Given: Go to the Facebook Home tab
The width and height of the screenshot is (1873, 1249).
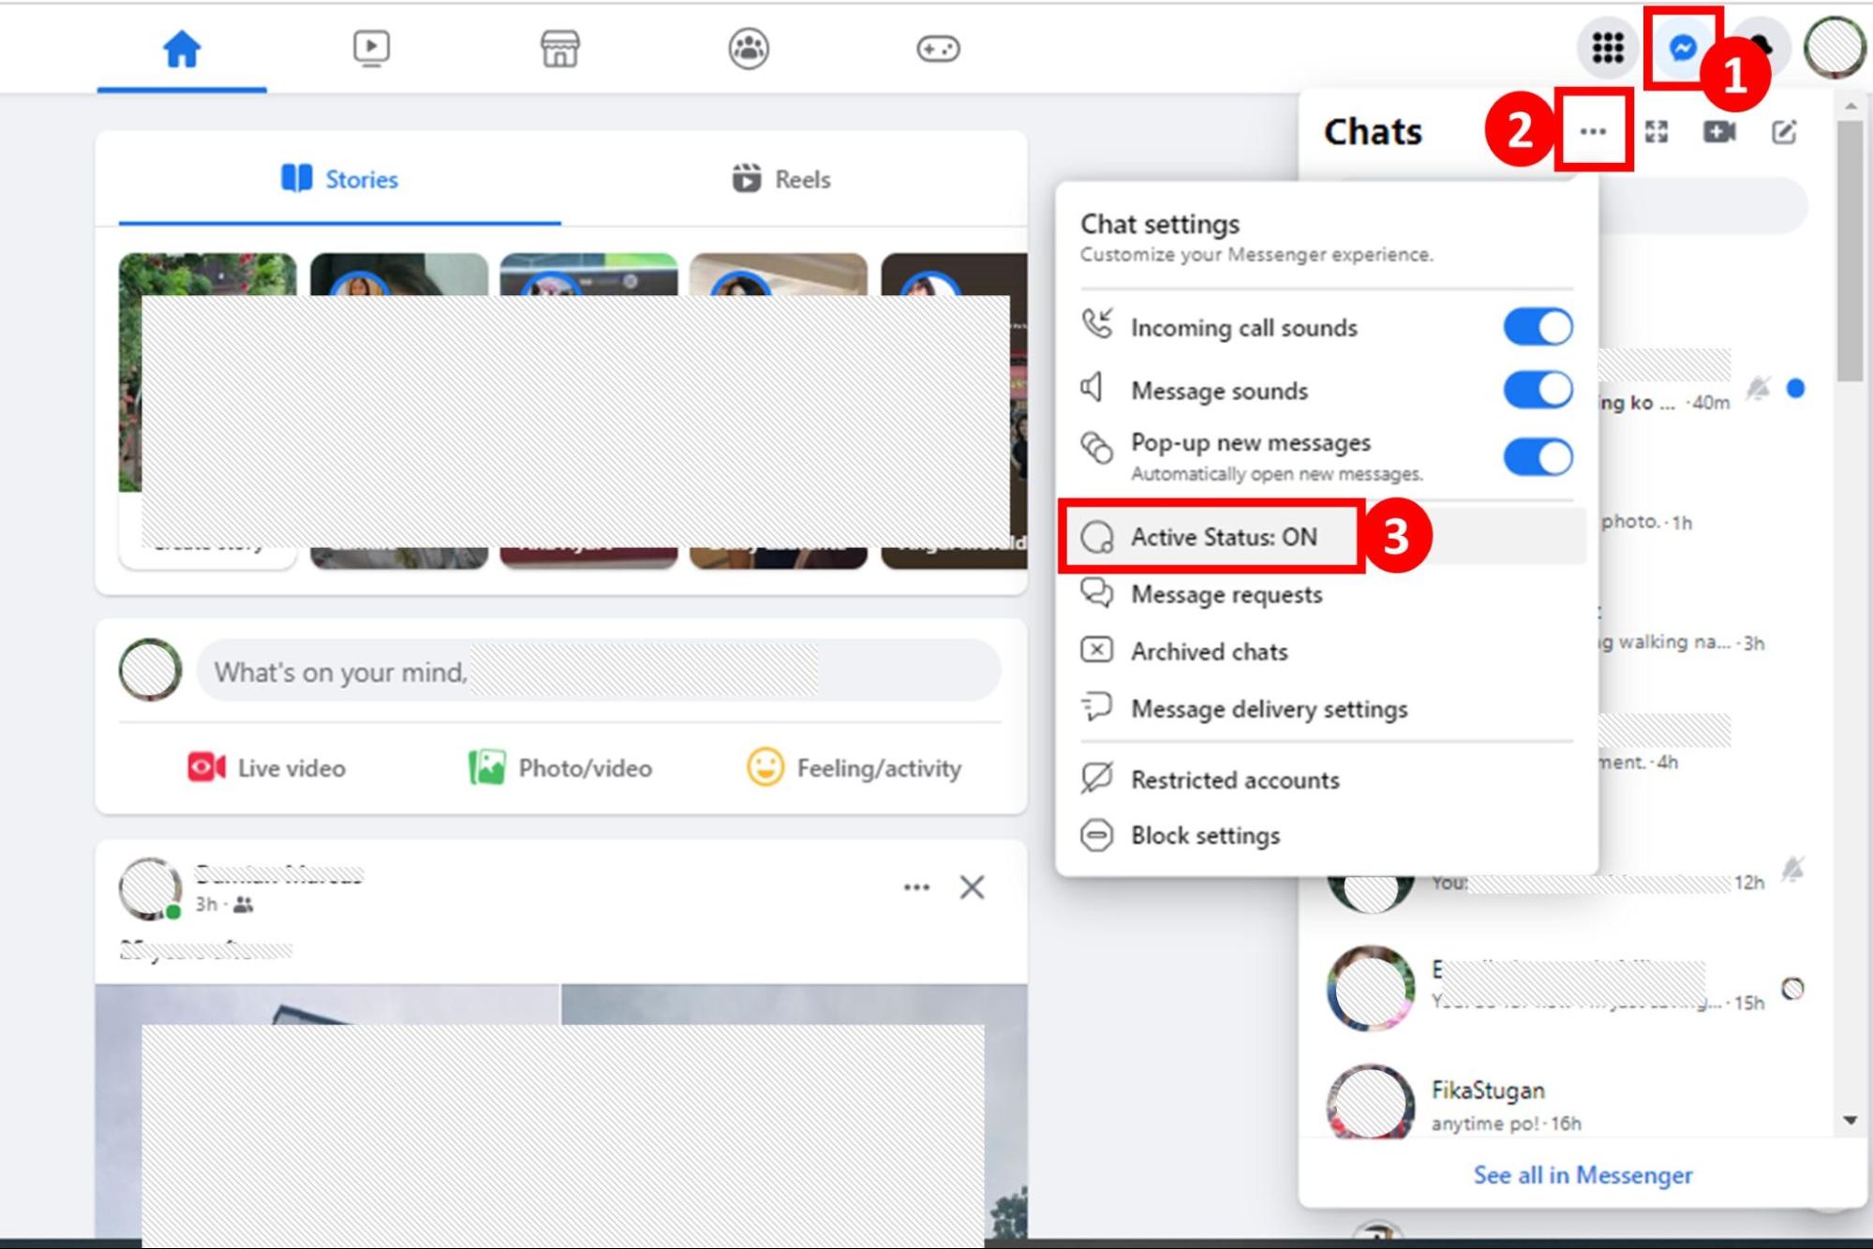Looking at the screenshot, I should [x=182, y=49].
